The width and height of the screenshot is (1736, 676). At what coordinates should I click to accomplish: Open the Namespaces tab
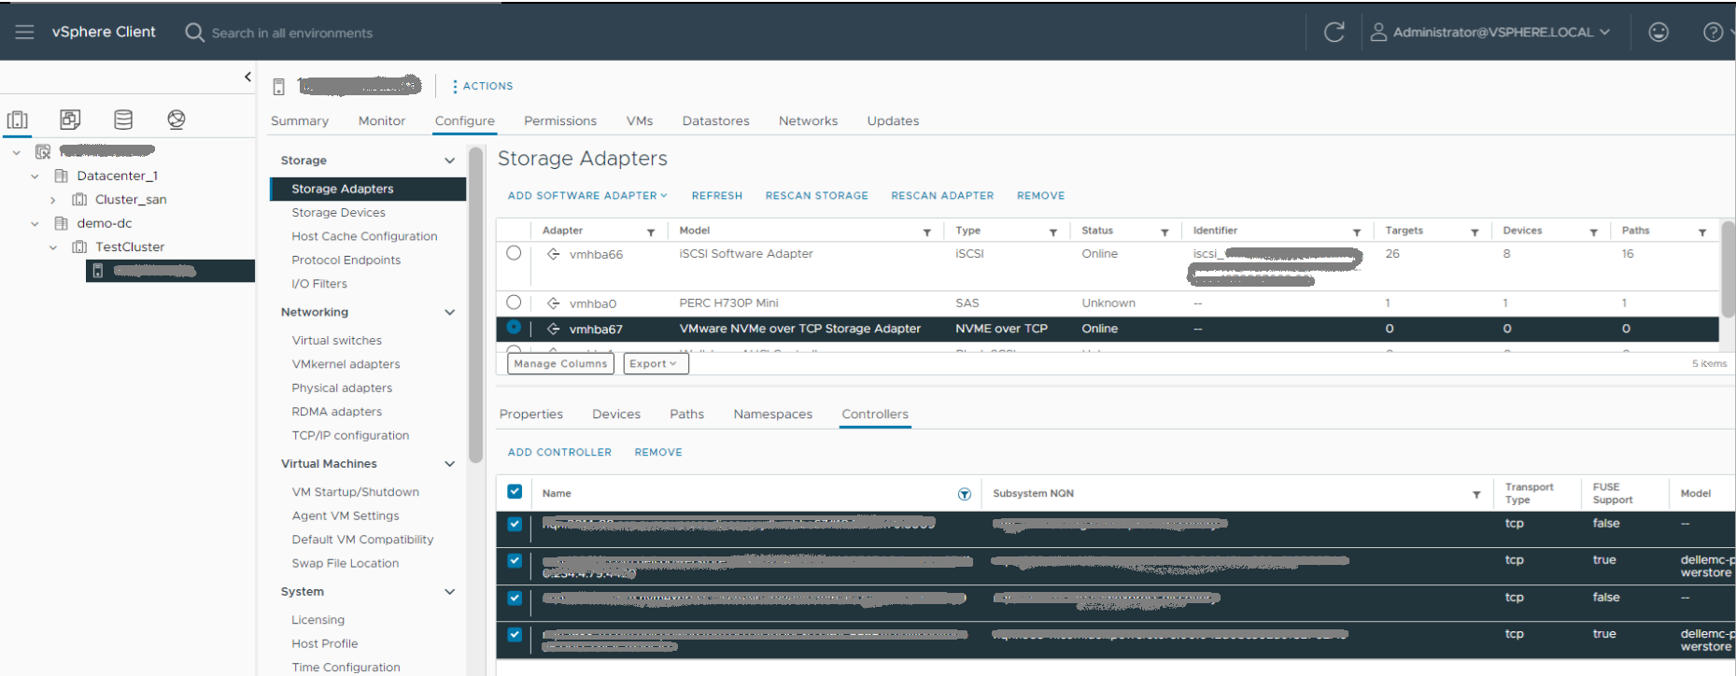[772, 415]
